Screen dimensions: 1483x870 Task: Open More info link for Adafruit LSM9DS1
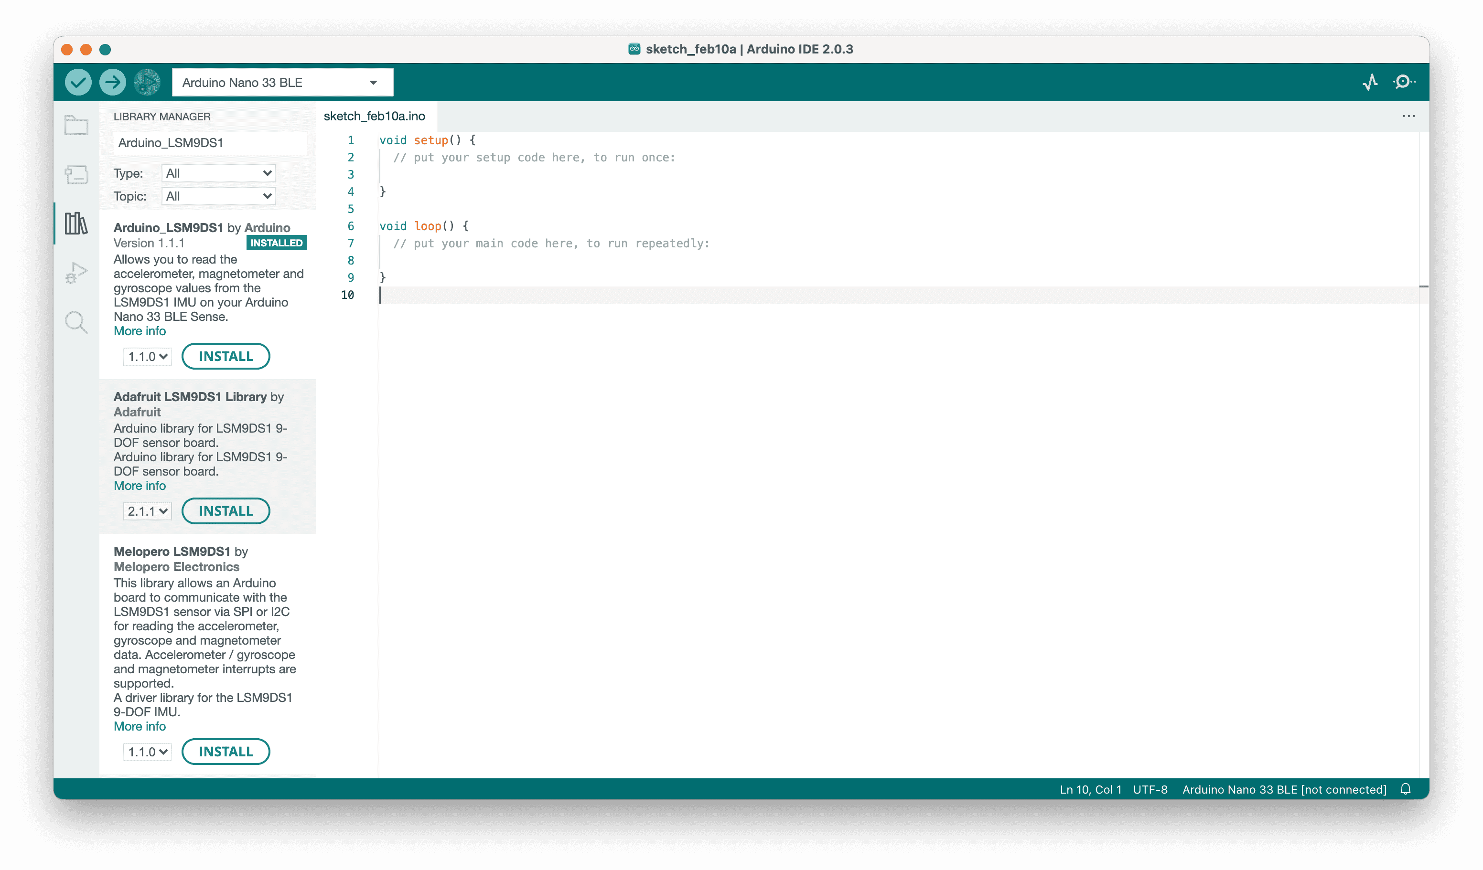(140, 485)
